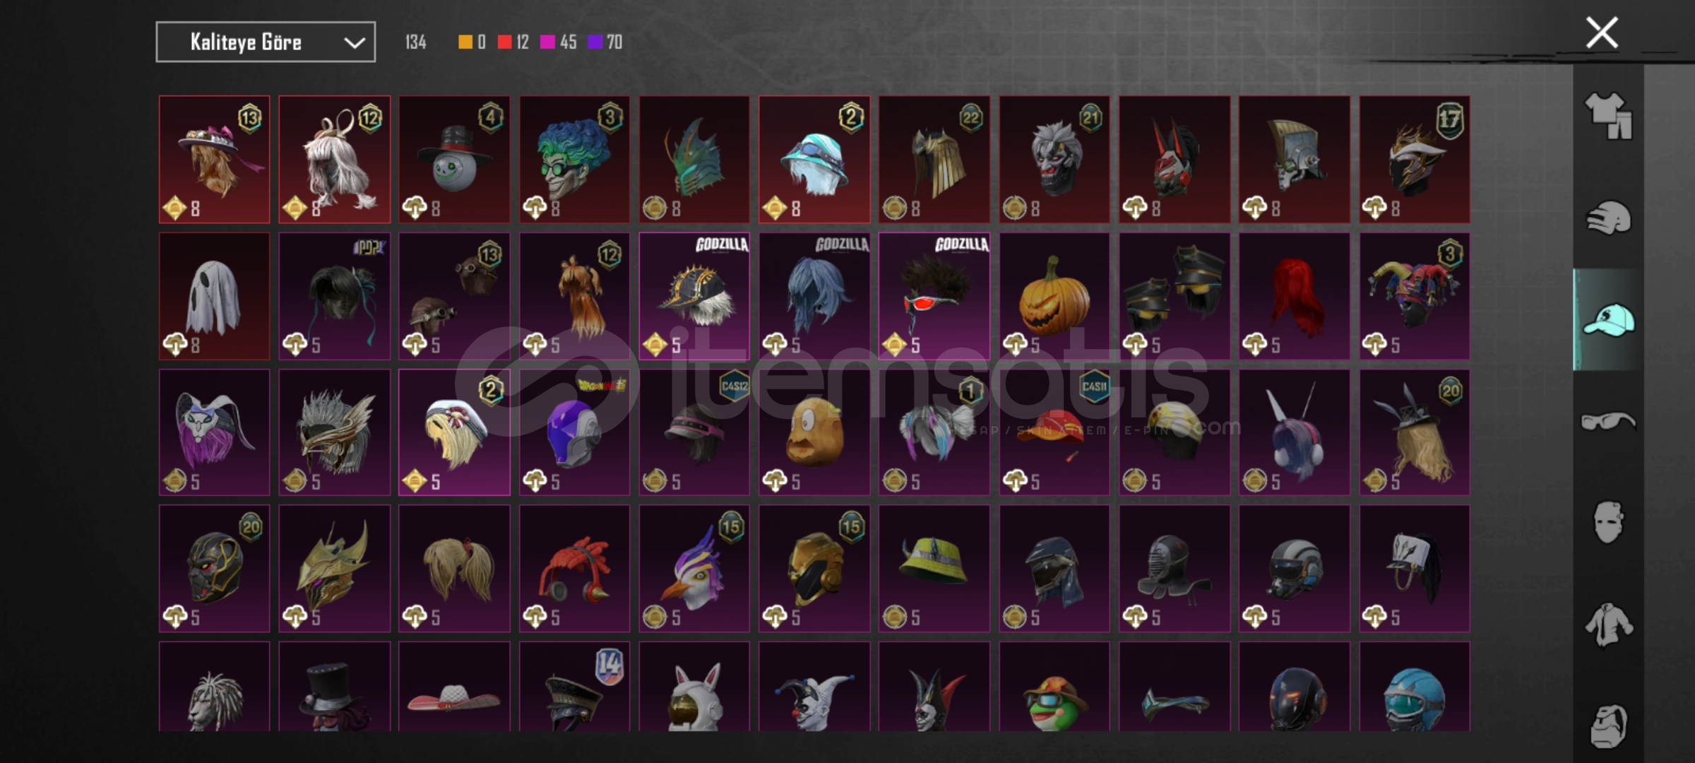The height and width of the screenshot is (763, 1695).
Task: Click the purple quality counter showing 70
Action: tap(605, 42)
